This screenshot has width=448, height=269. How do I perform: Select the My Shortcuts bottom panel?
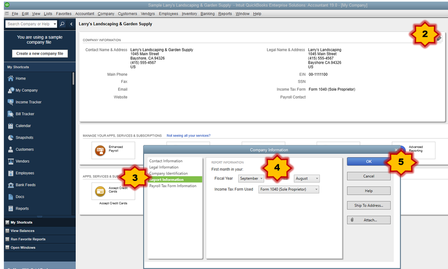(x=40, y=222)
